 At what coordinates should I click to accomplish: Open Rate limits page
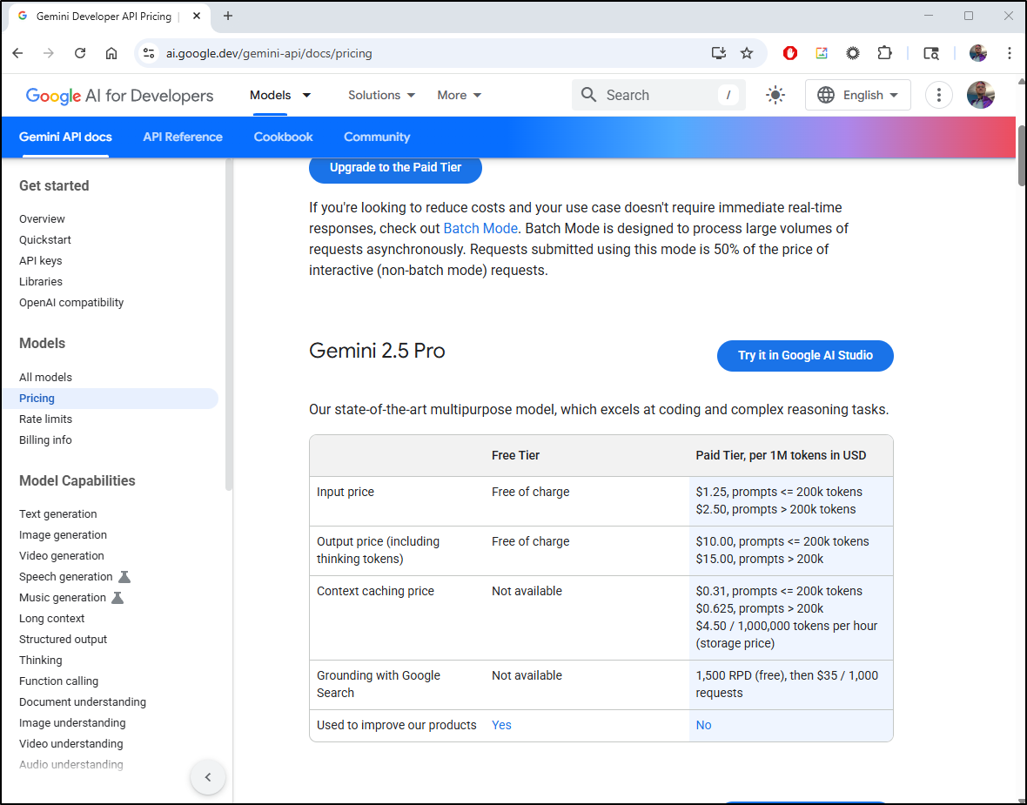[x=46, y=419]
